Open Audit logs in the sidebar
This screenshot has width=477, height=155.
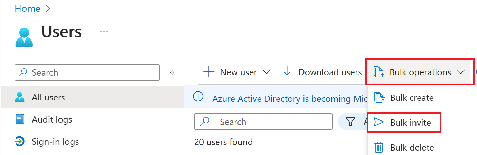[x=52, y=119]
